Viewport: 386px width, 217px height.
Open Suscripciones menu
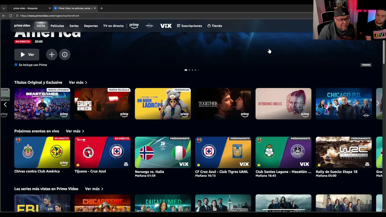coord(189,26)
